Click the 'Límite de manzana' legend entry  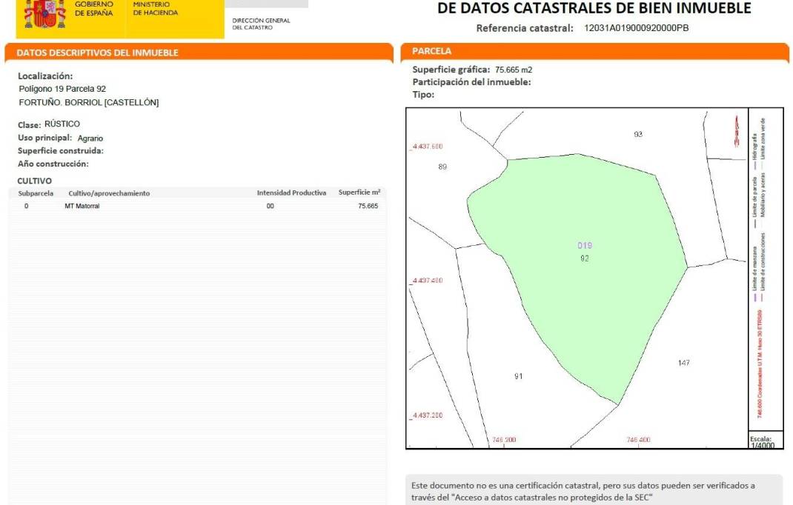pos(754,274)
